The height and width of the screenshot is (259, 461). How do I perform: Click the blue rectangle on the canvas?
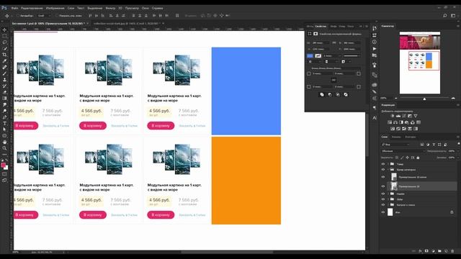[246, 91]
